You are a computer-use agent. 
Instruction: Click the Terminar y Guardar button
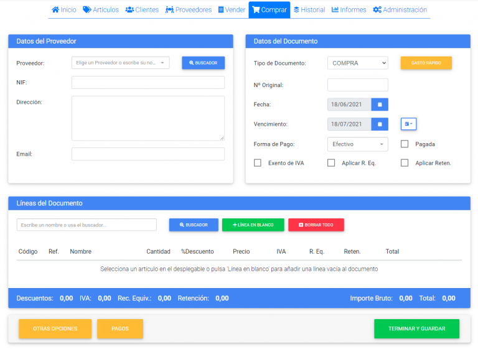pos(416,328)
